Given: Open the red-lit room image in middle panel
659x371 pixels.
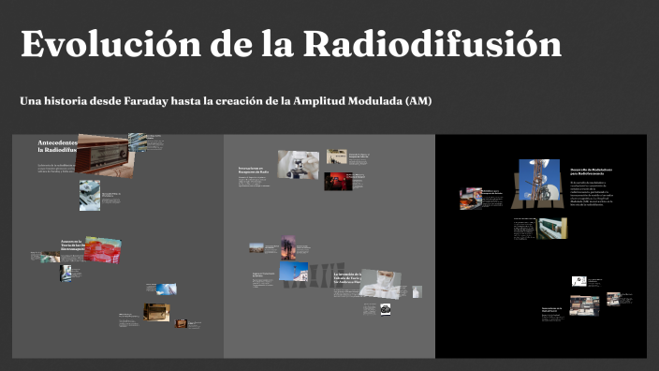Looking at the screenshot, I should pyautogui.click(x=338, y=182).
